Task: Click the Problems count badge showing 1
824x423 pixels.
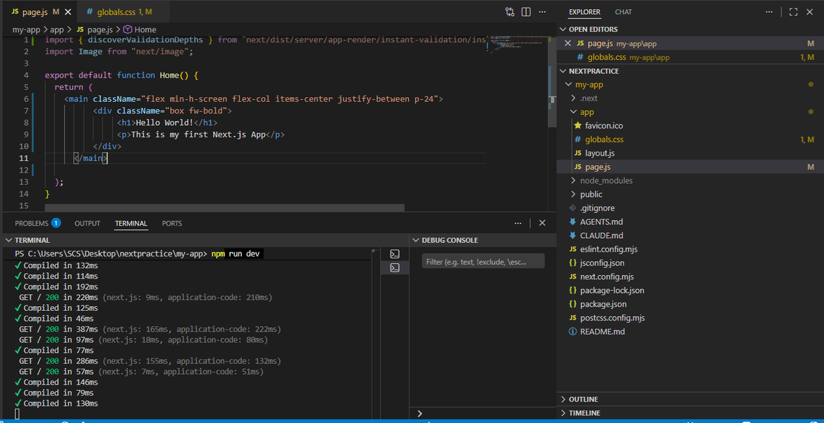Action: (56, 223)
